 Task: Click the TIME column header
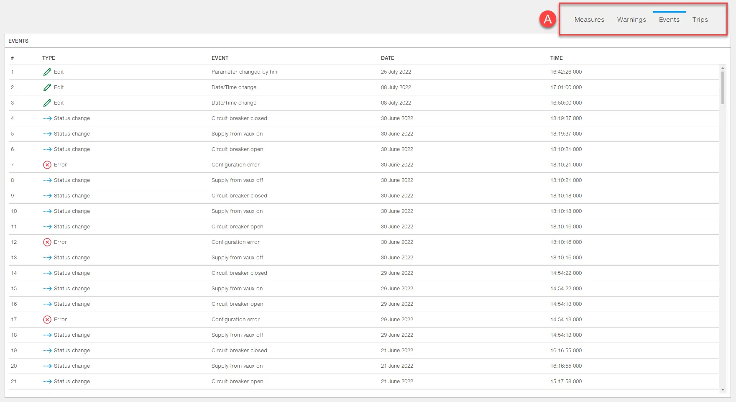tap(556, 58)
